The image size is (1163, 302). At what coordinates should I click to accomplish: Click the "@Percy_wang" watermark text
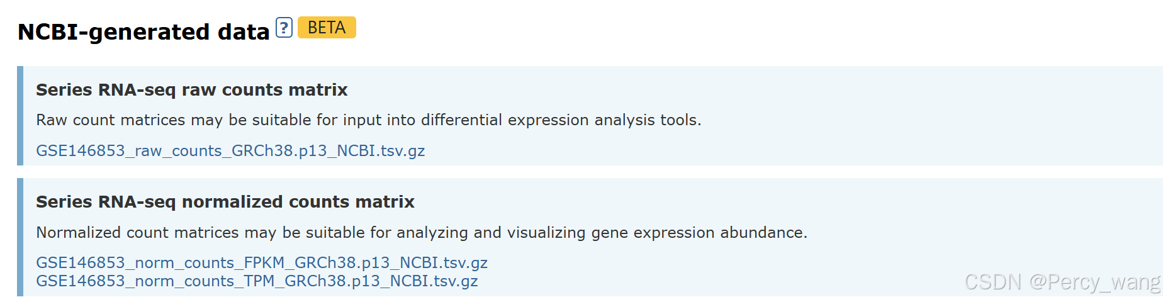tap(1094, 282)
